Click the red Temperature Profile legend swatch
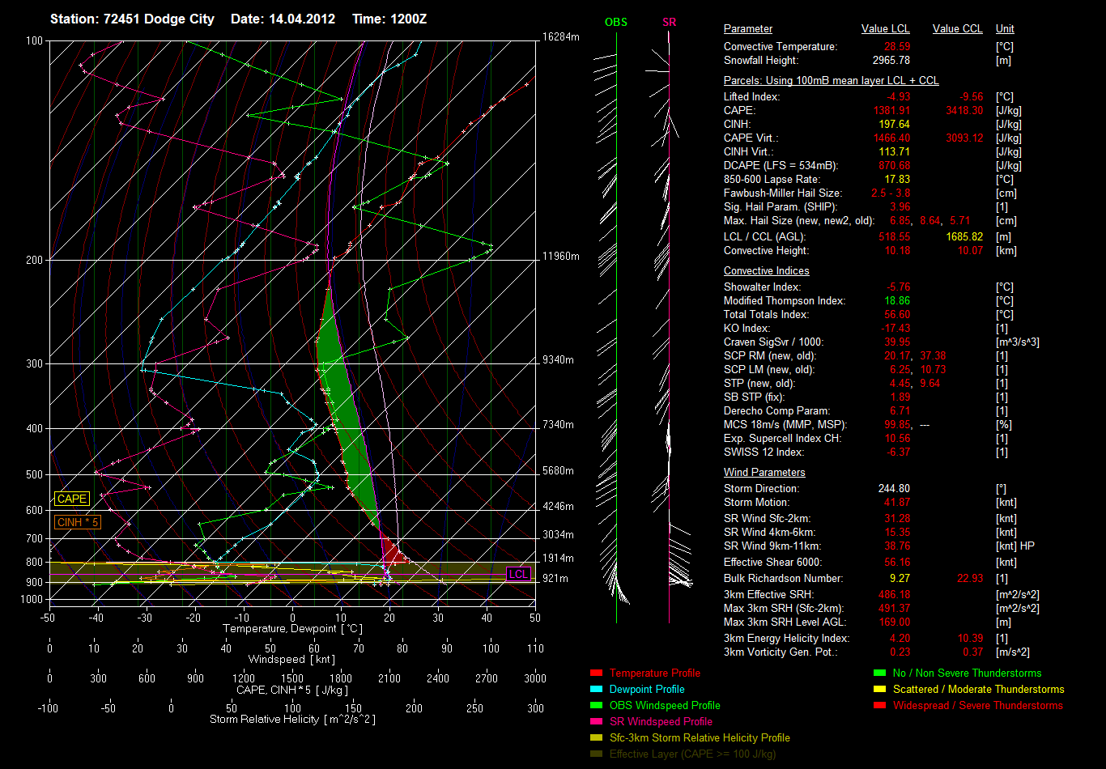This screenshot has width=1106, height=769. (x=596, y=673)
